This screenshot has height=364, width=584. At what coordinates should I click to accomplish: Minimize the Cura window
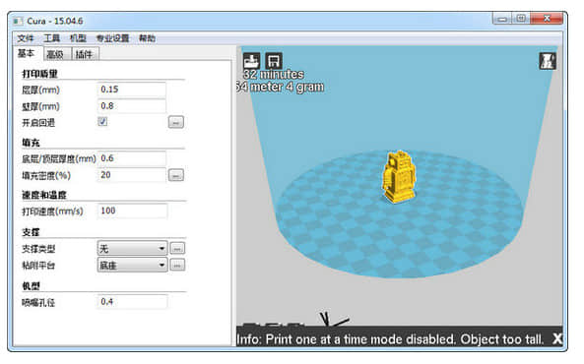pos(502,19)
